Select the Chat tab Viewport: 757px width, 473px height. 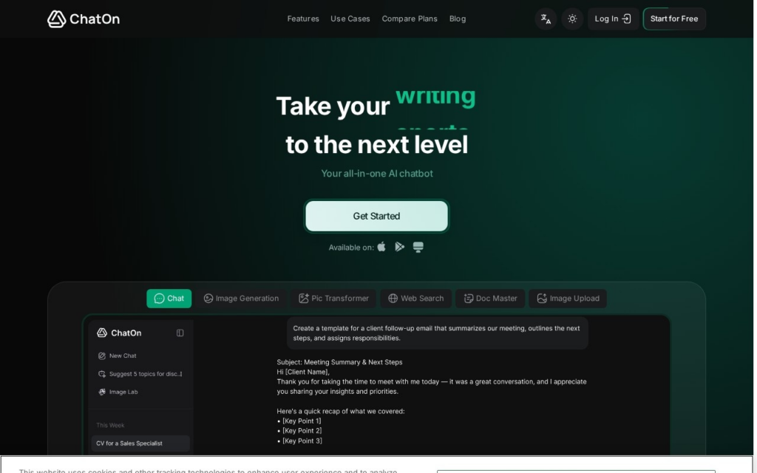coord(169,299)
